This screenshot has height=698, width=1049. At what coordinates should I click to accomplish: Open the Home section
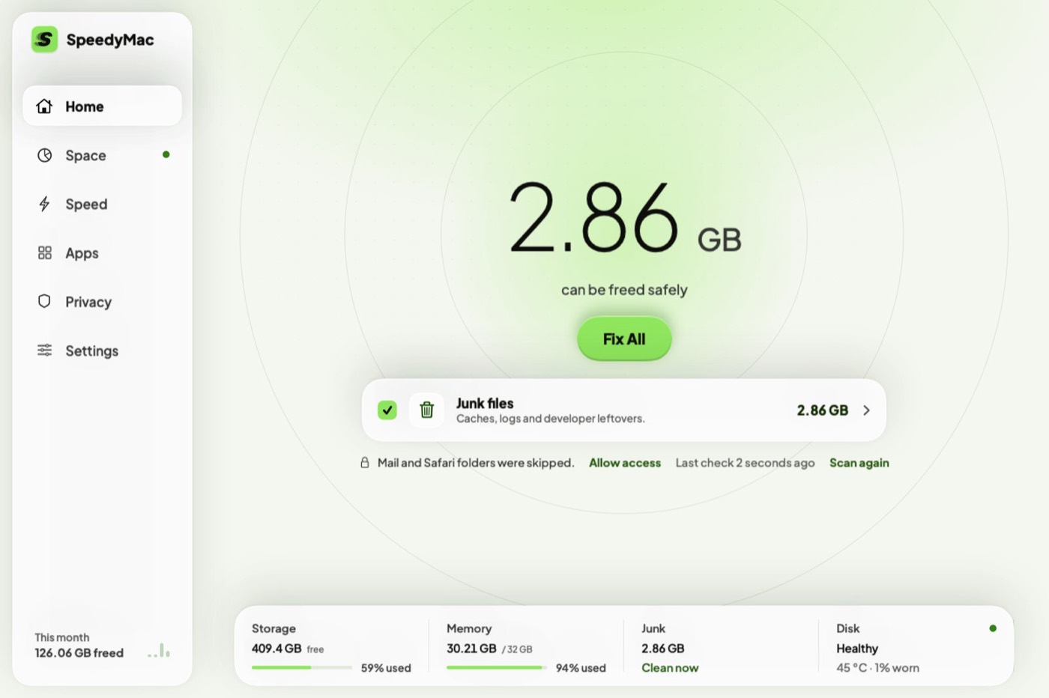coord(102,106)
